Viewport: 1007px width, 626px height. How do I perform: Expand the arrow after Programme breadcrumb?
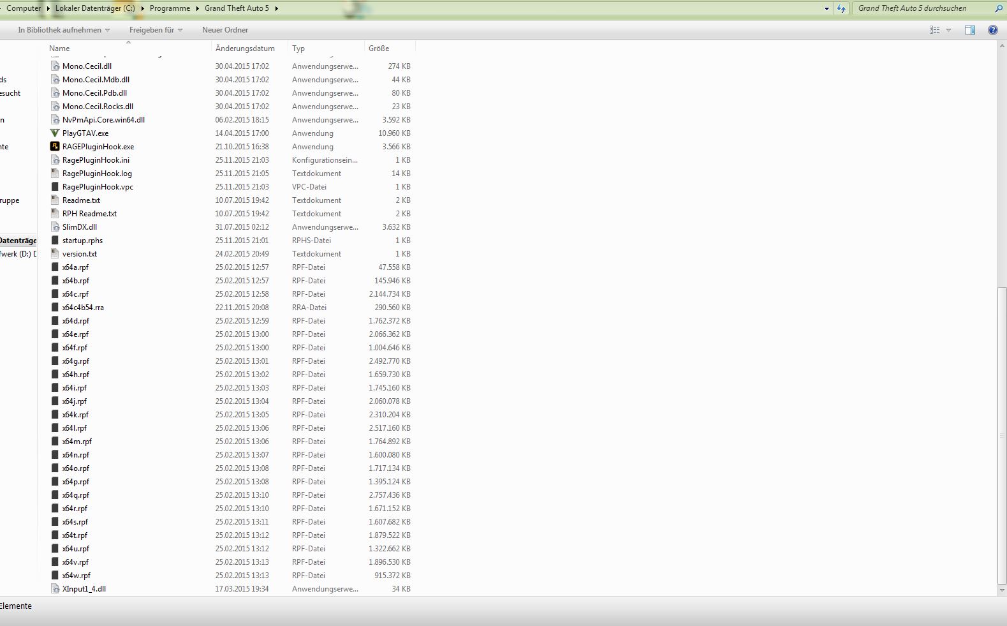coord(197,8)
